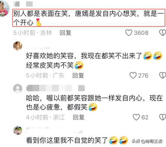This screenshot has width=166, height=147.
Task: Open the default gray avatar profile
Action: (x=18, y=89)
